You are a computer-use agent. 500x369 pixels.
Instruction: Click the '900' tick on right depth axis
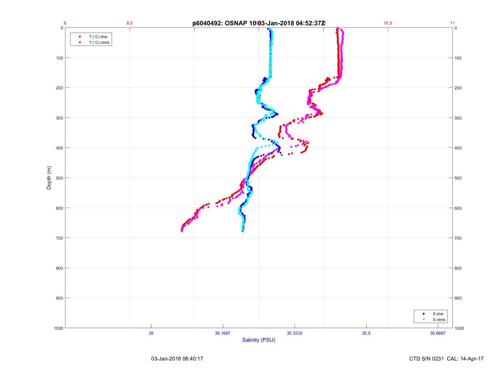point(458,298)
